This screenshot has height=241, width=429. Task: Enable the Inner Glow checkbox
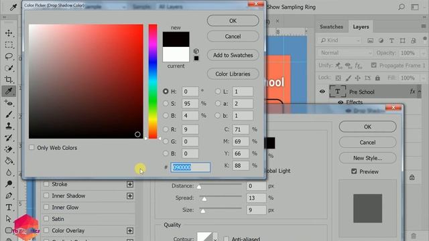(46, 207)
